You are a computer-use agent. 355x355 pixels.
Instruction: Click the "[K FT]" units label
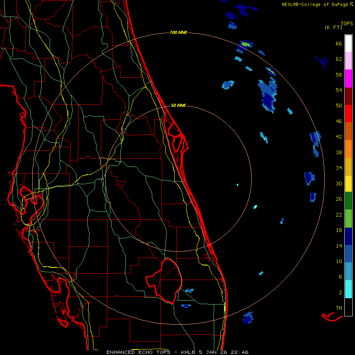click(333, 27)
